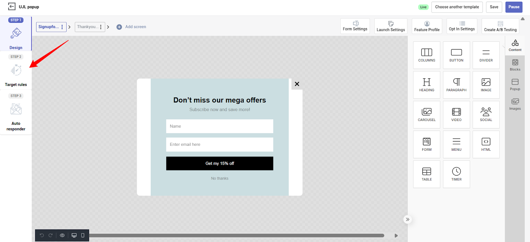Insert an HTML block

[486, 144]
